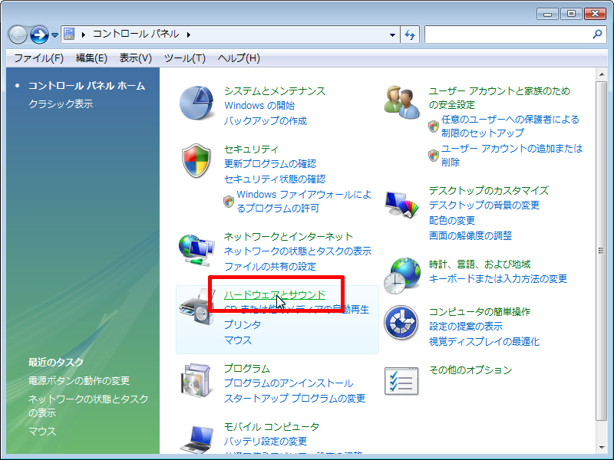The image size is (614, 460).
Task: Open the Clock, Language and Region globe icon
Action: (x=402, y=276)
